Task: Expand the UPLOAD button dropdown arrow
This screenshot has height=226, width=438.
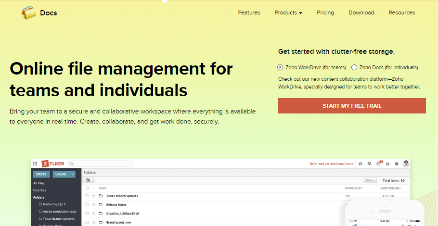Action: coord(73,174)
